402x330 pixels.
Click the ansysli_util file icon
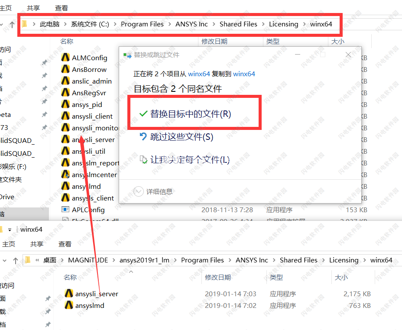(x=65, y=151)
